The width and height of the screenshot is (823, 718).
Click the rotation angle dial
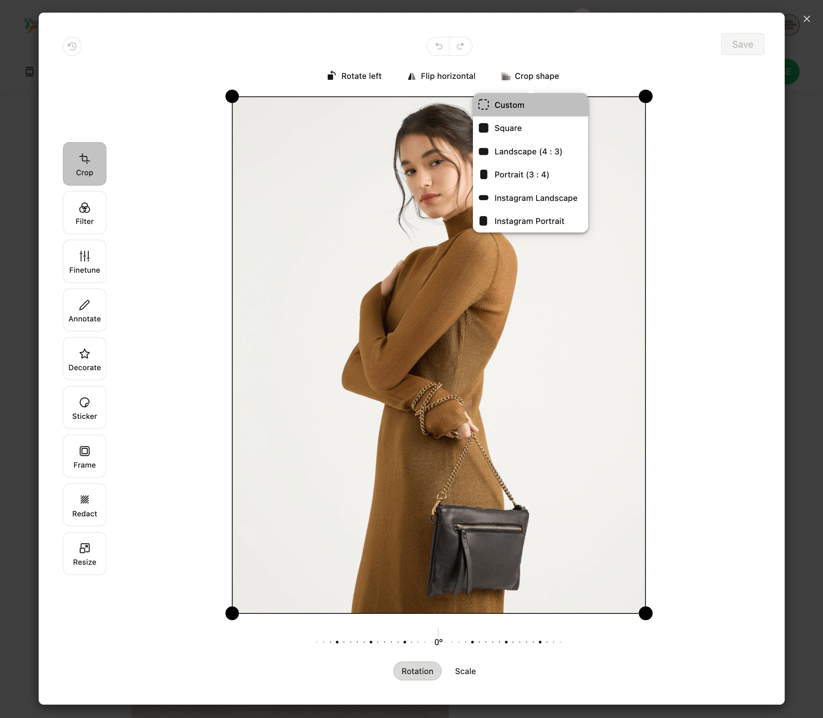click(438, 642)
